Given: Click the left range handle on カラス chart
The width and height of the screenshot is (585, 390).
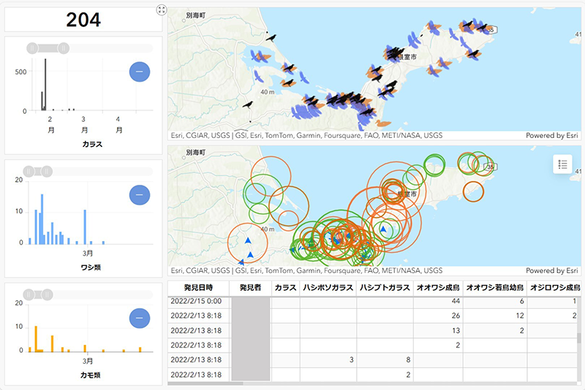Looking at the screenshot, I should click(x=32, y=48).
